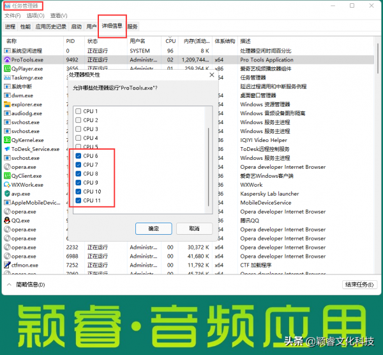Image resolution: width=383 pixels, height=355 pixels.
Task: Click the 结束任务(E) button
Action: (359, 285)
